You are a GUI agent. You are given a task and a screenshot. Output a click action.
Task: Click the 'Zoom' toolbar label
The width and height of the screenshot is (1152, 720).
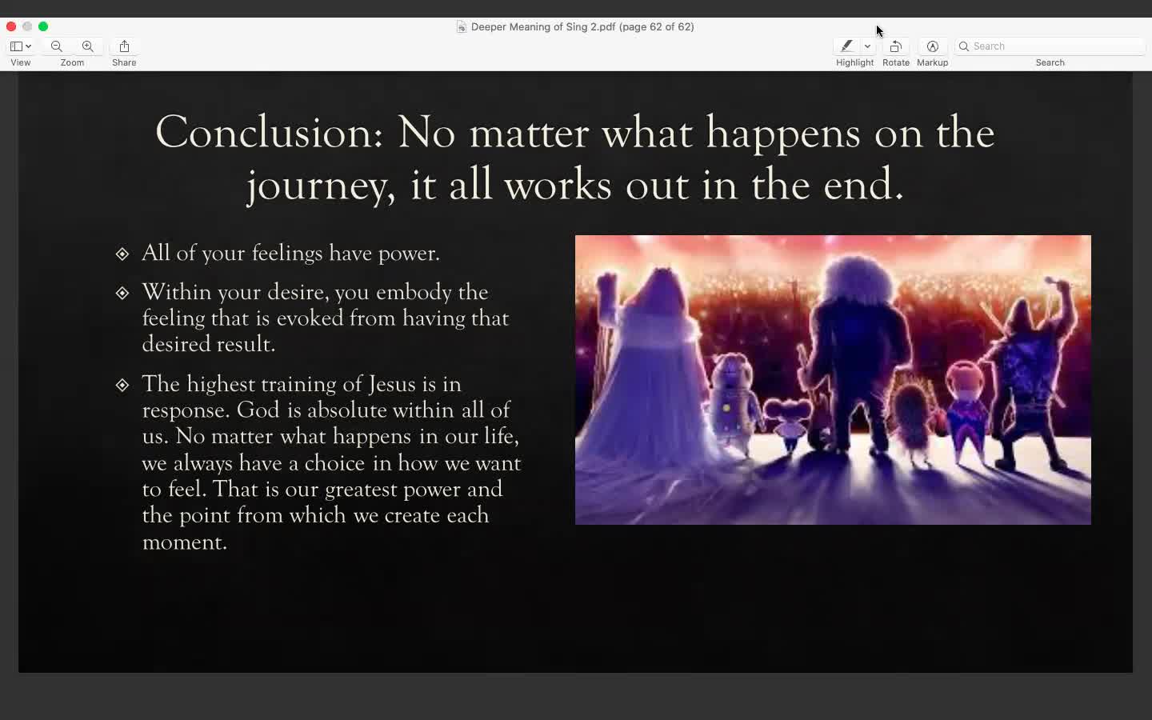[x=72, y=62]
